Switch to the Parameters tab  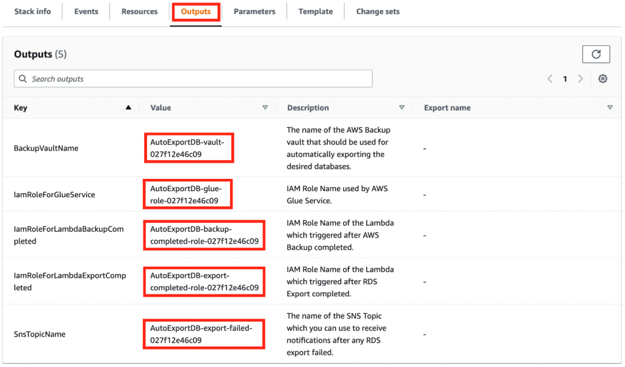pyautogui.click(x=255, y=12)
